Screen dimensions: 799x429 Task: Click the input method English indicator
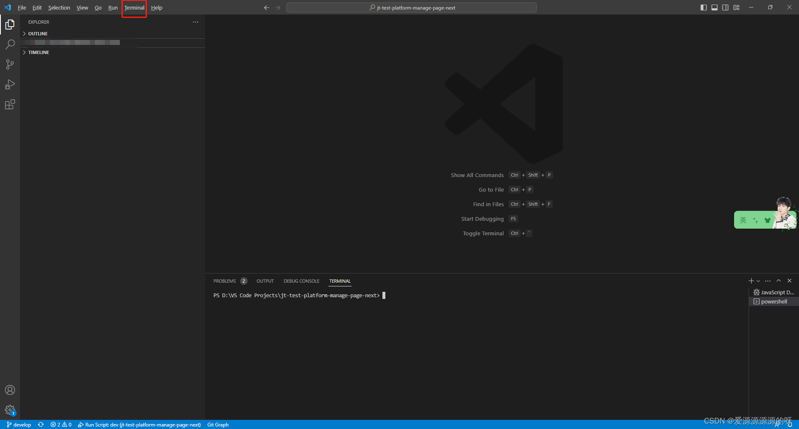(743, 220)
